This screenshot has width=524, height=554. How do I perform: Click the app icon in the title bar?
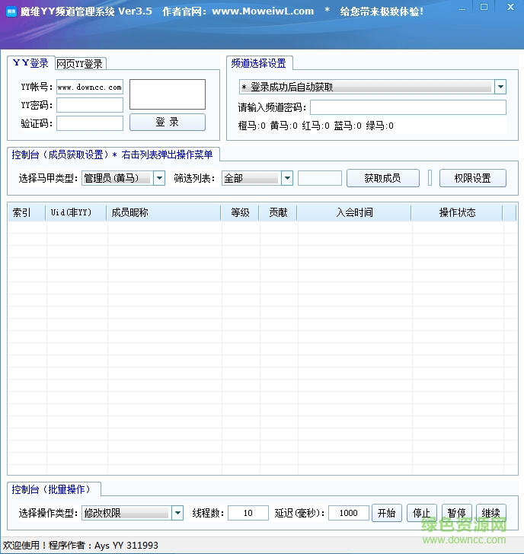11,12
